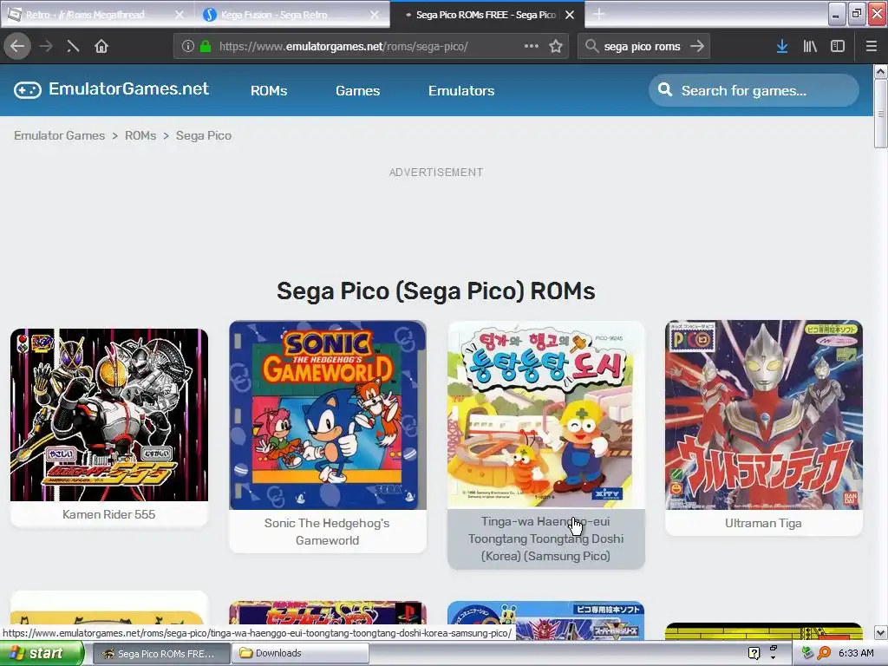The image size is (888, 666).
Task: Close the Roms Megathread tab
Action: (179, 15)
